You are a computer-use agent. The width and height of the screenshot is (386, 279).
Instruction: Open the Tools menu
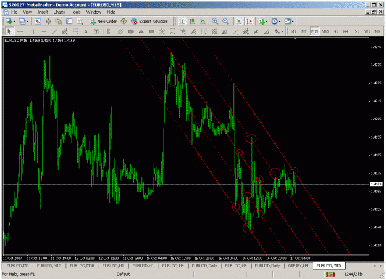(x=75, y=12)
